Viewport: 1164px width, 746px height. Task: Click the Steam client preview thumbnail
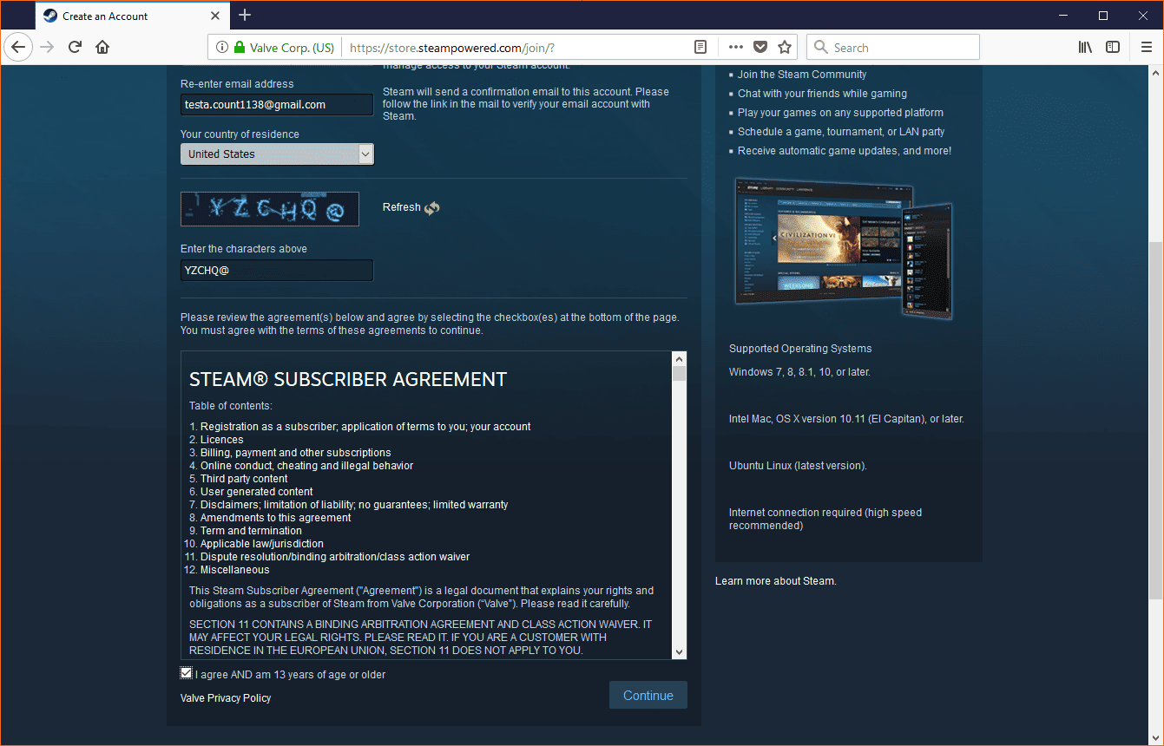(843, 248)
